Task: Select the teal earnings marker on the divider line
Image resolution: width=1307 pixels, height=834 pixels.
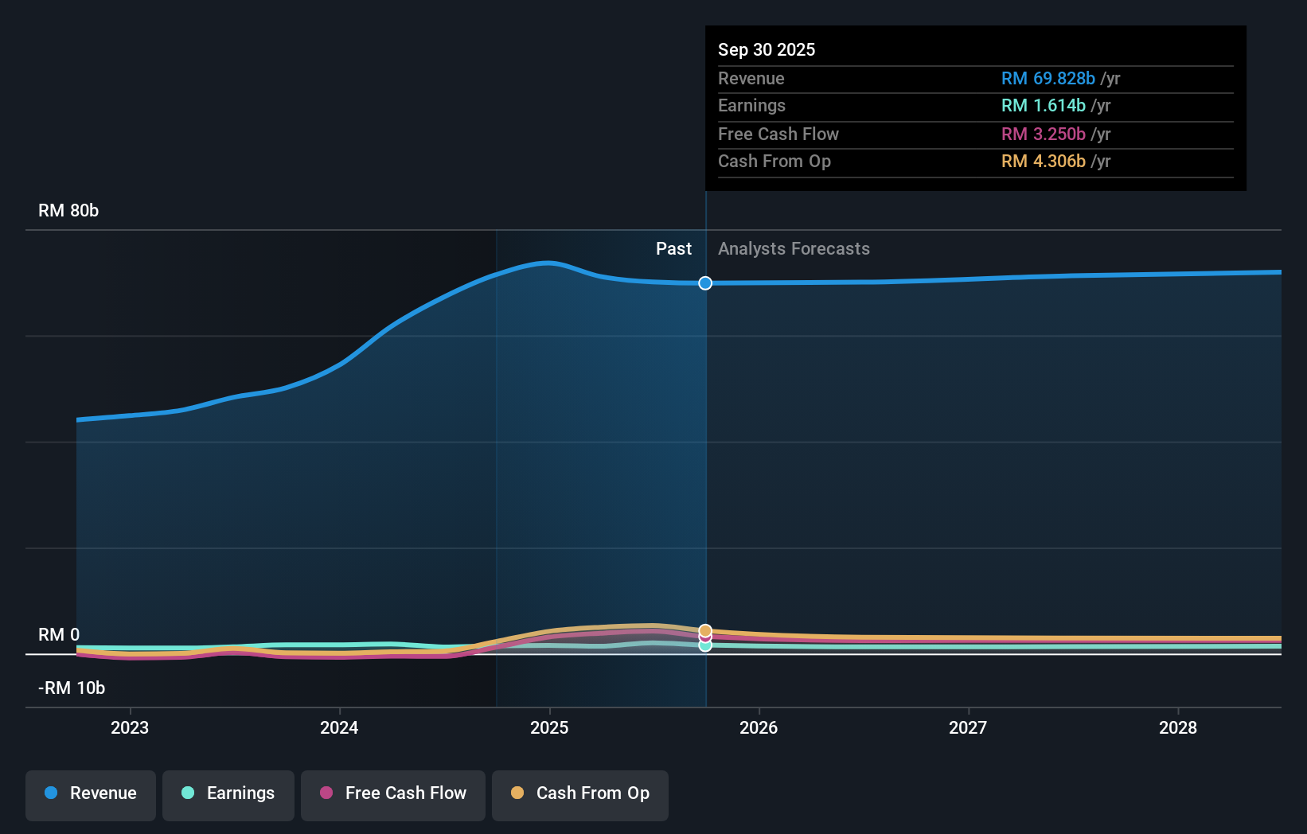Action: point(704,645)
